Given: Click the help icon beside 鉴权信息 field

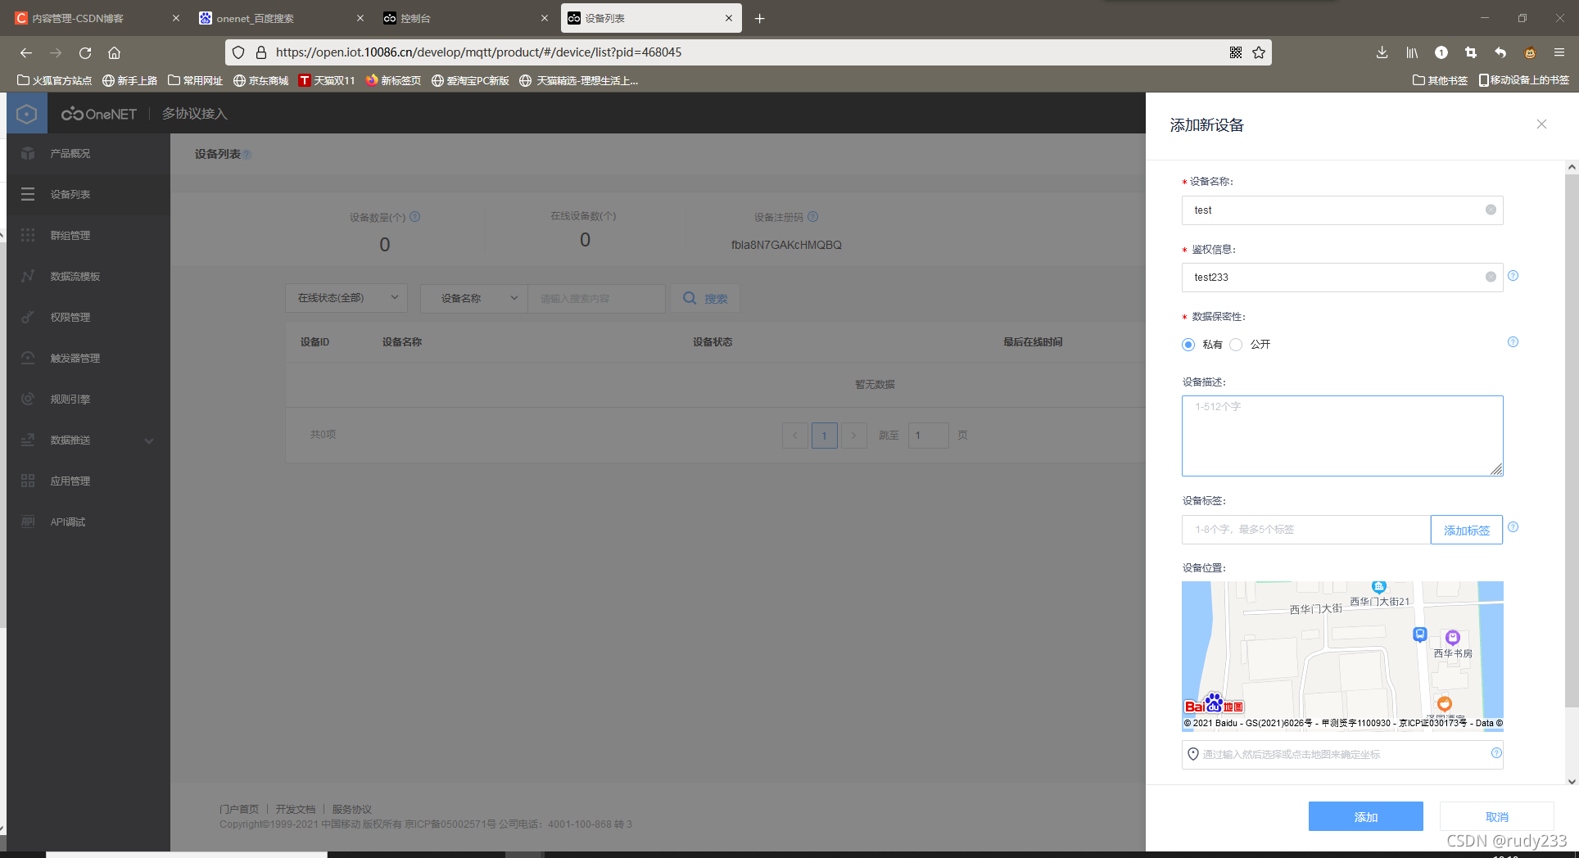Looking at the screenshot, I should coord(1513,276).
